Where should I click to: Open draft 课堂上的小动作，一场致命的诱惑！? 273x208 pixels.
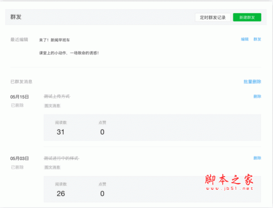(69, 53)
